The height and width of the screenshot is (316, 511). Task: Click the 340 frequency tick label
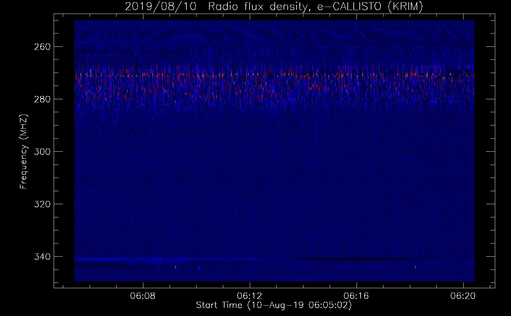click(x=42, y=257)
